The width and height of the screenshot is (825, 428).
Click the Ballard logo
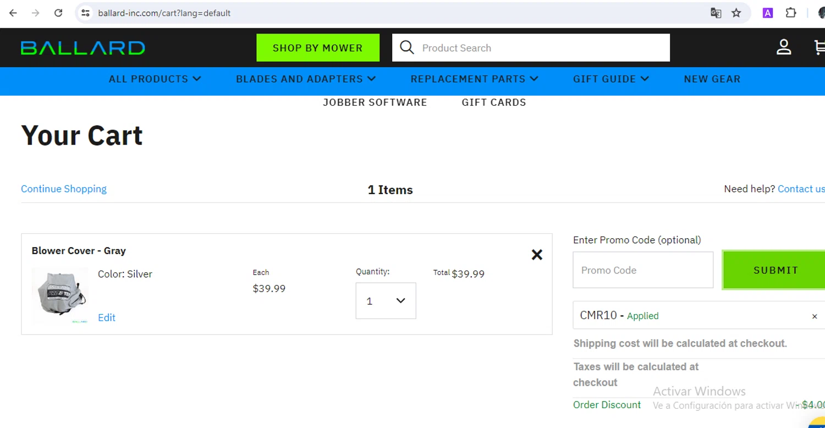pos(83,48)
